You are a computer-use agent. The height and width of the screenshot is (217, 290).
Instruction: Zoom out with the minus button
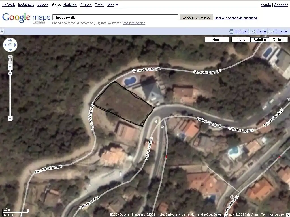pos(10,118)
